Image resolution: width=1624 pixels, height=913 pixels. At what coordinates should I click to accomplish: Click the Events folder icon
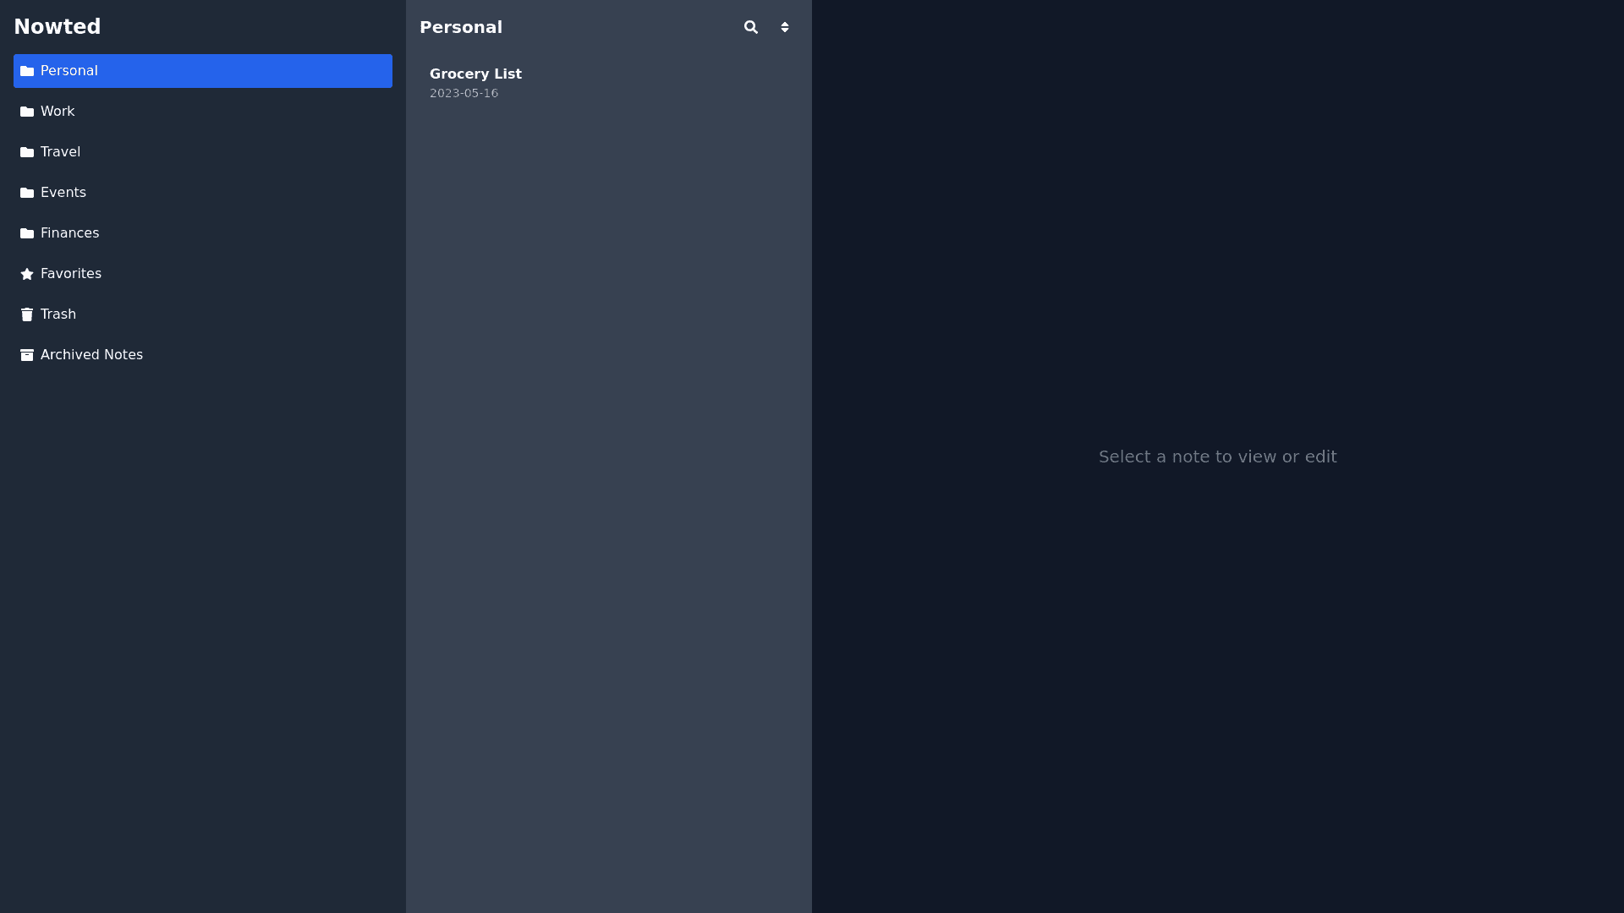pos(27,193)
